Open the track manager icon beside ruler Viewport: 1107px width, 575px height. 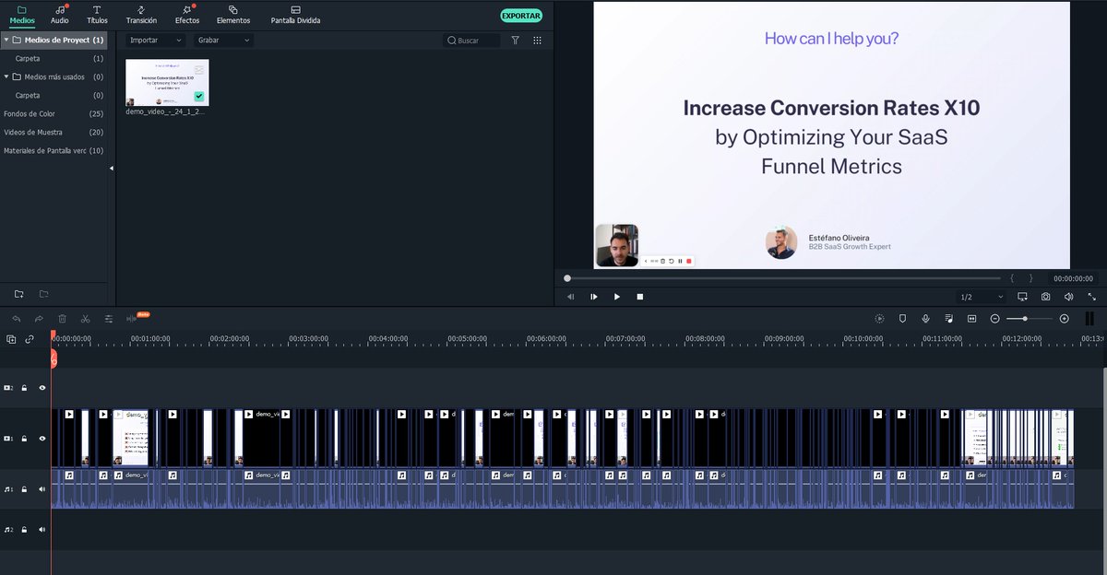click(11, 339)
